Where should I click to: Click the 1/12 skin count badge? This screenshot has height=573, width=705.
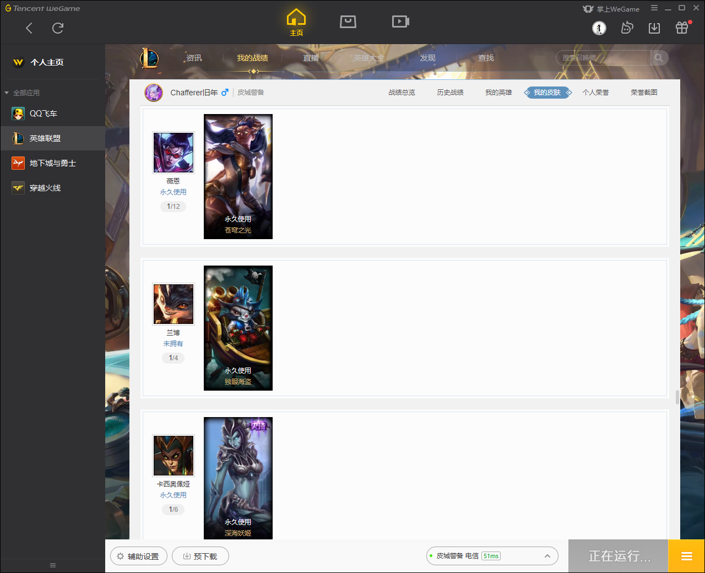pos(173,207)
